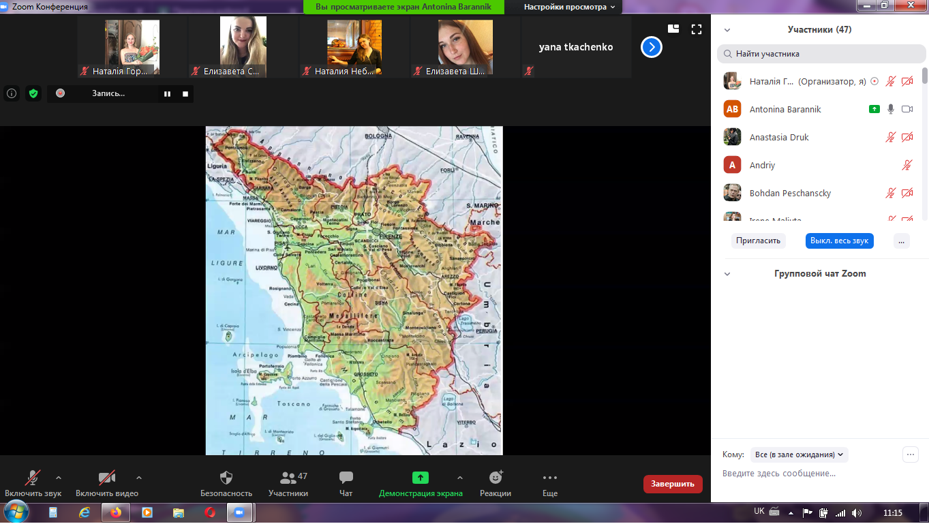Open video options arrow next to Включить видео
The width and height of the screenshot is (929, 524).
point(139,478)
